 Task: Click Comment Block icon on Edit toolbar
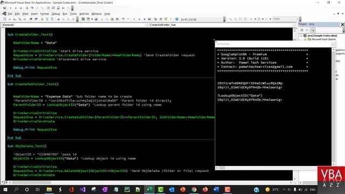[47, 19]
